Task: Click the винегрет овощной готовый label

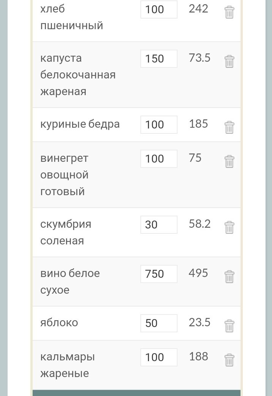Action: (64, 174)
